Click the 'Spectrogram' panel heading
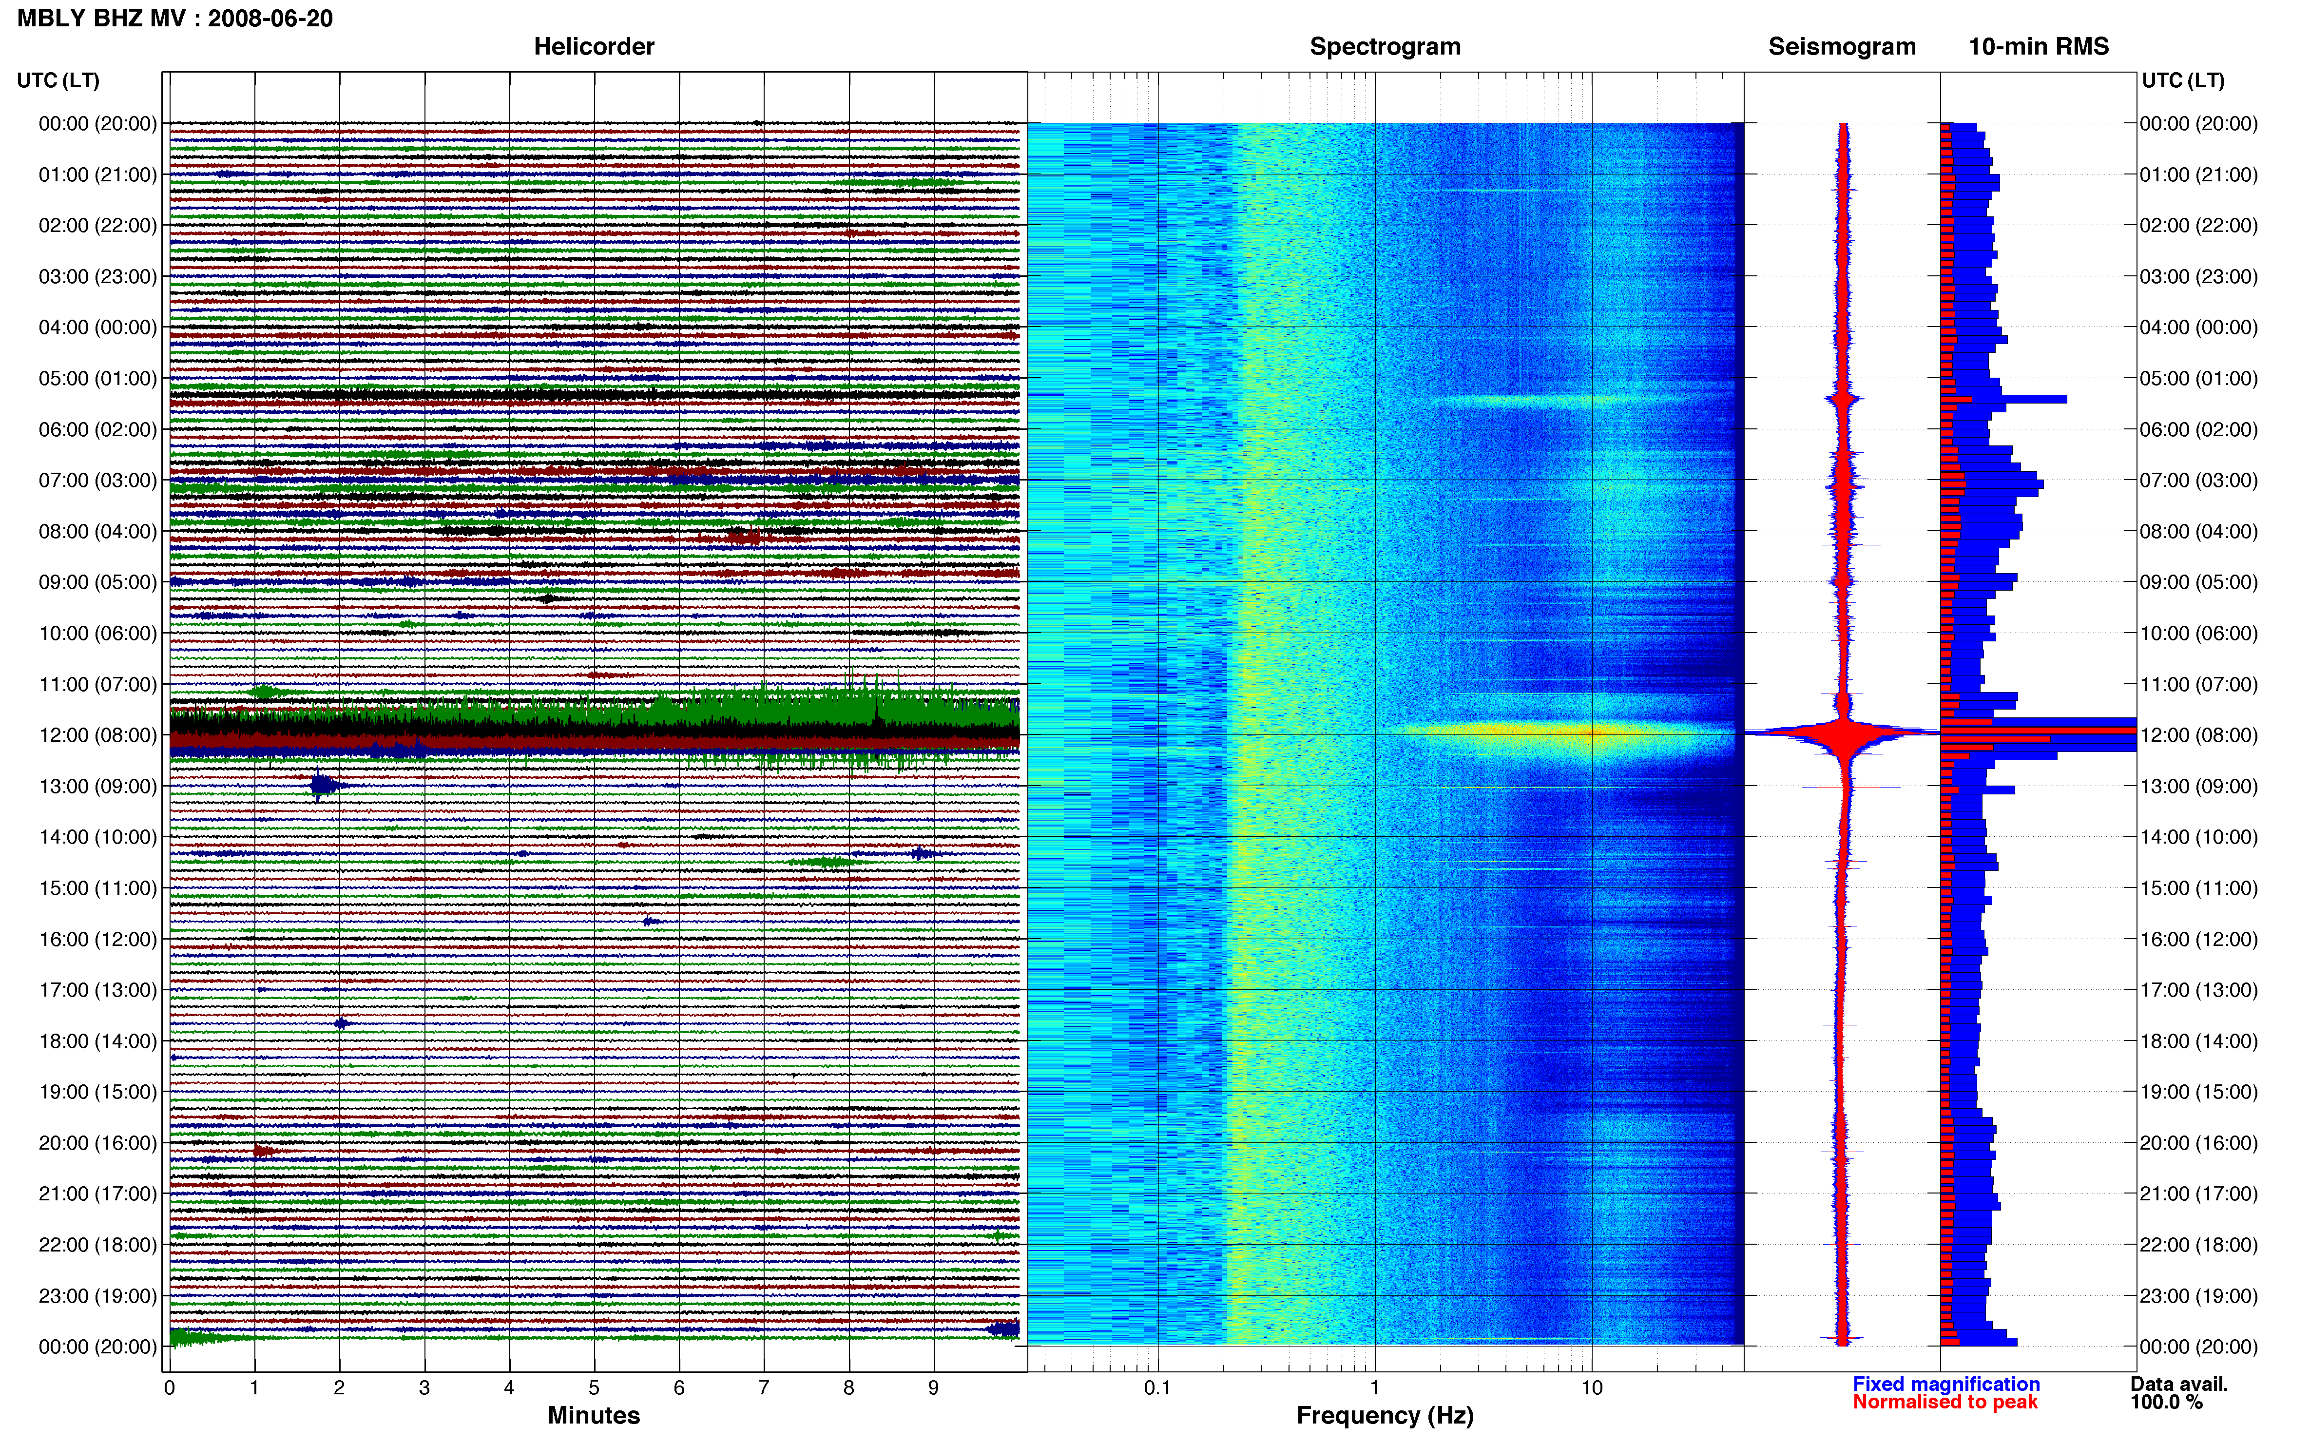The image size is (2310, 1444). (1385, 47)
